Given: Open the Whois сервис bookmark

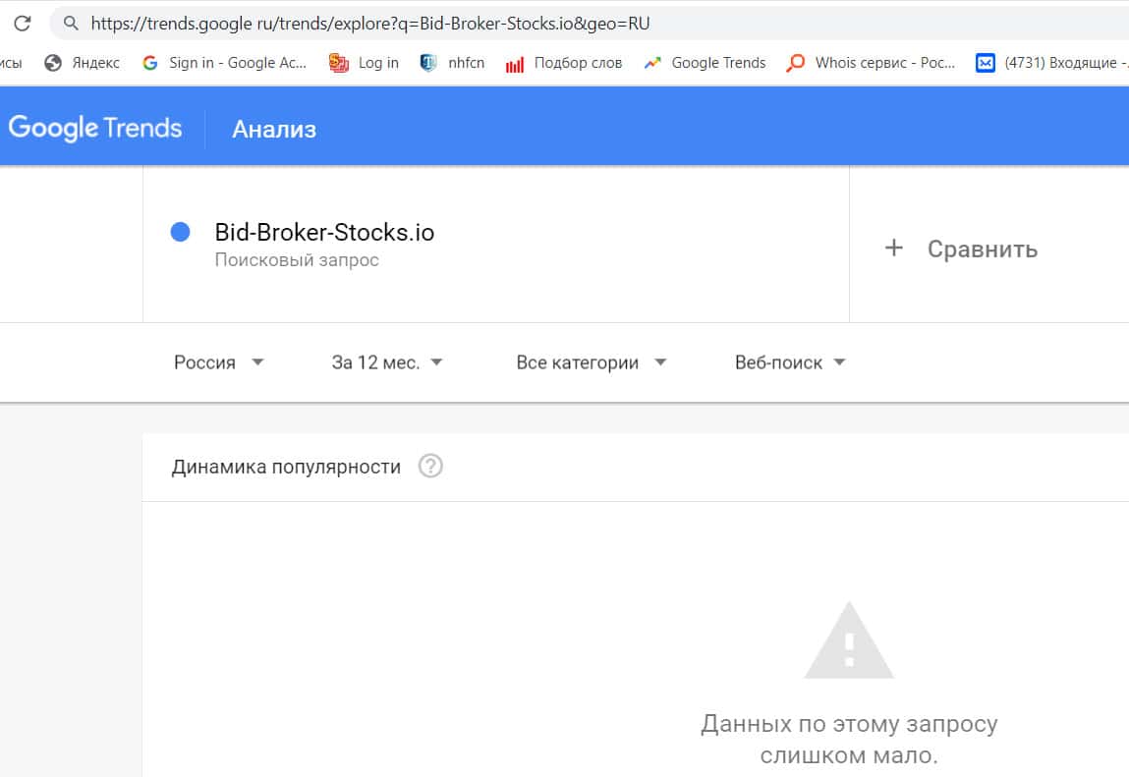Looking at the screenshot, I should [x=872, y=63].
